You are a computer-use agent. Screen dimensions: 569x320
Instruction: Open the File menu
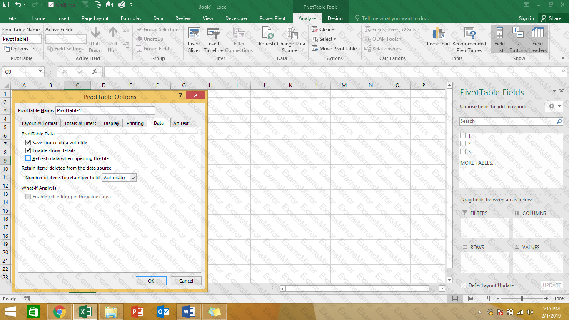(x=12, y=18)
